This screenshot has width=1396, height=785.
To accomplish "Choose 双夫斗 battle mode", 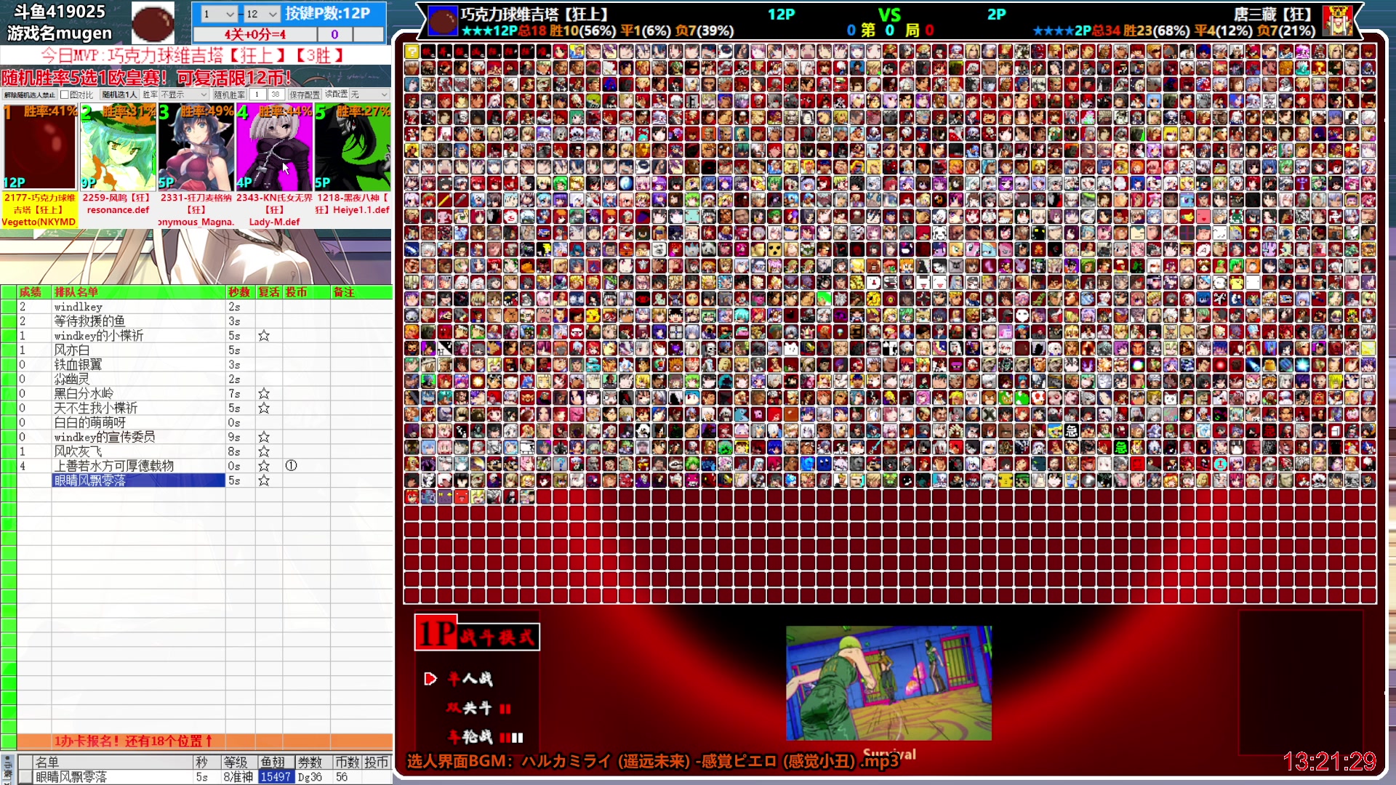I will point(478,708).
